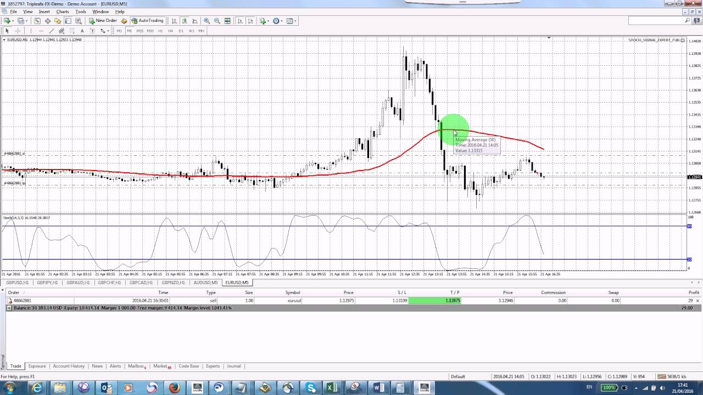
Task: Open the Templates icon
Action: pyautogui.click(x=290, y=21)
